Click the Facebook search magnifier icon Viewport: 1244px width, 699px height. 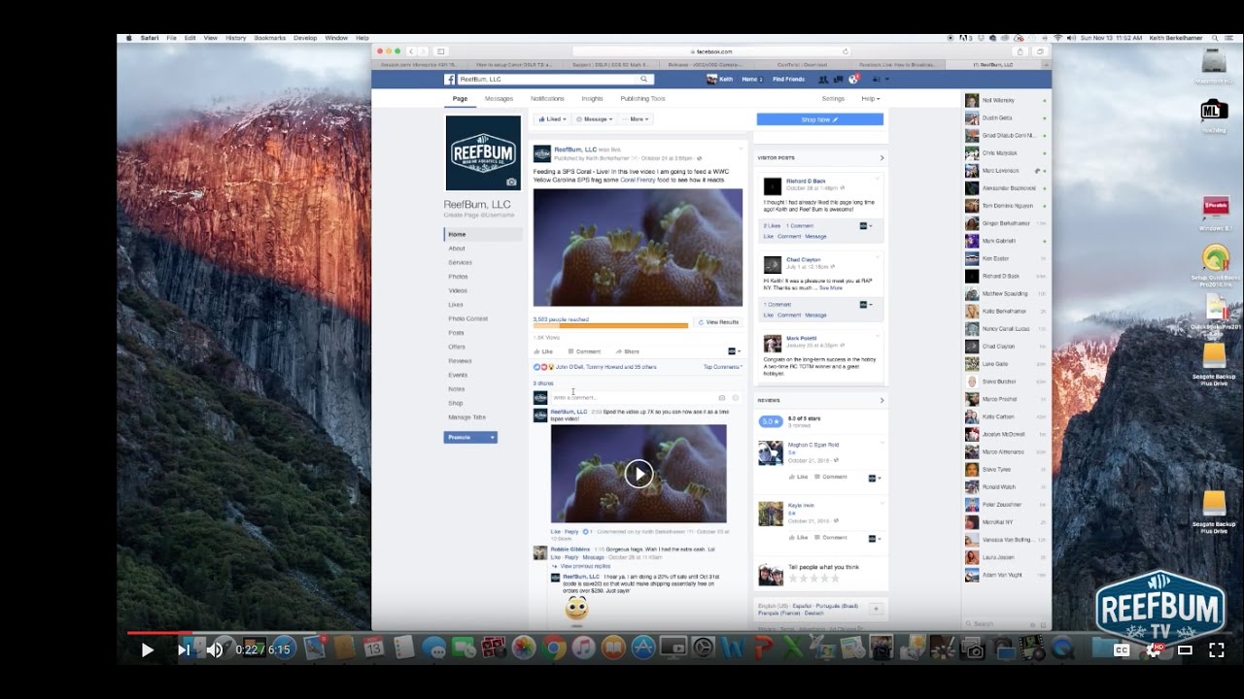(x=643, y=79)
